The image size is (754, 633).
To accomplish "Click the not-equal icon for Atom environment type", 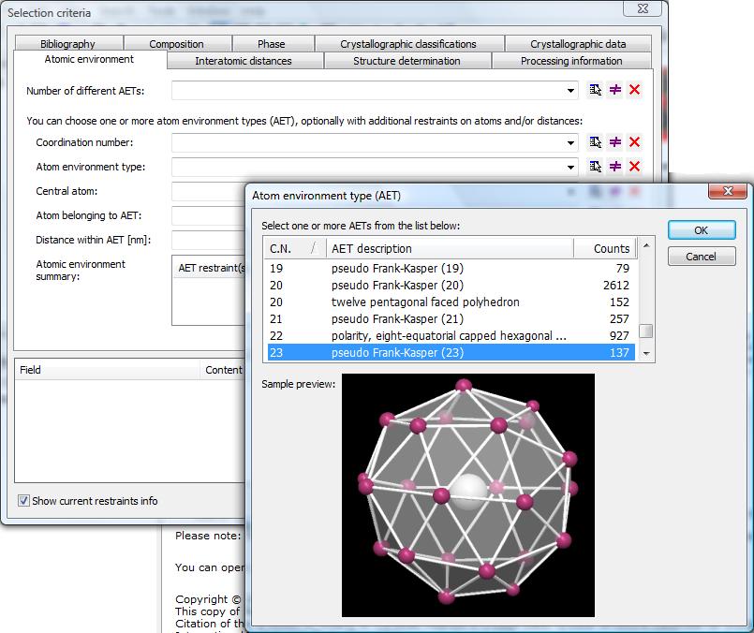I will tap(615, 167).
